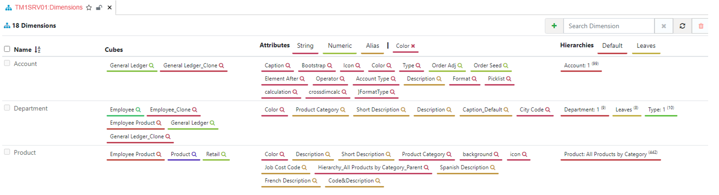Check the Department dimension checkbox
This screenshot has width=719, height=195.
tap(7, 108)
